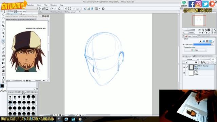Open the Filter menu
The image size is (217, 122).
[45, 5]
